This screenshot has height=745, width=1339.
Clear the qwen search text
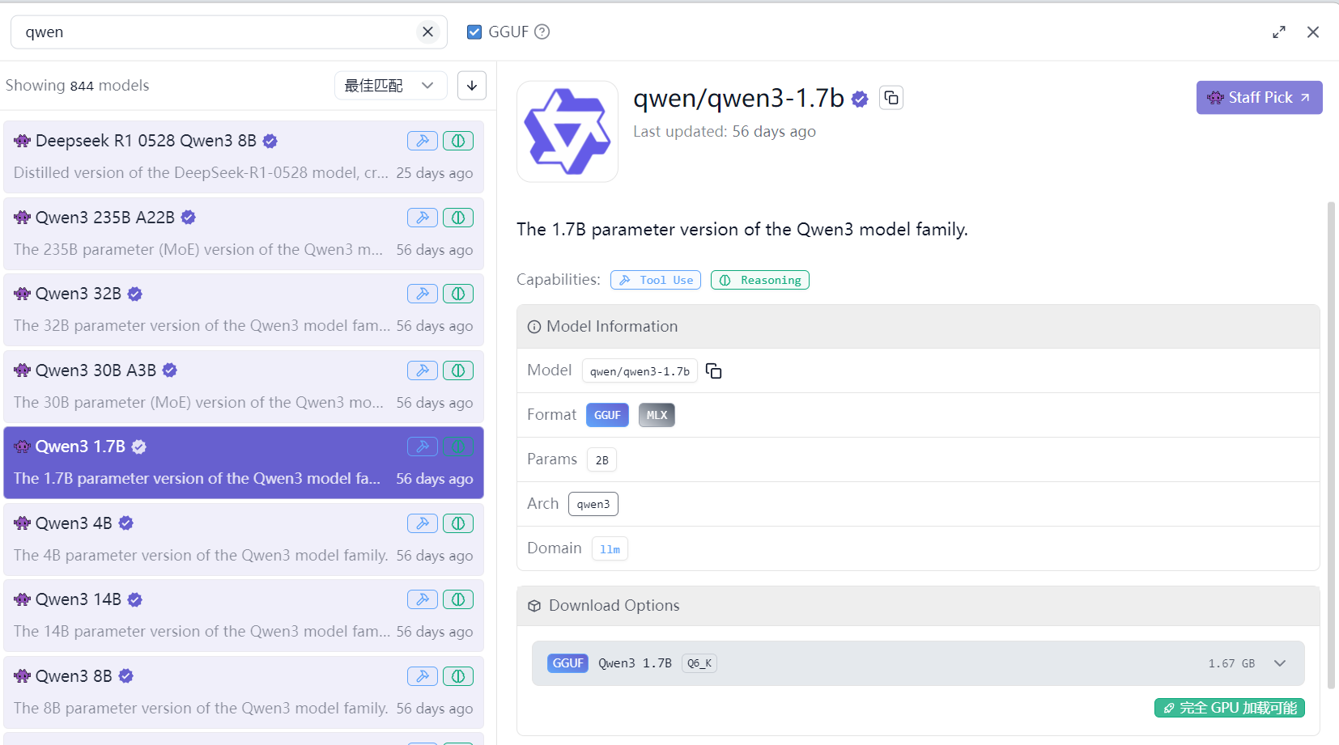(x=427, y=32)
